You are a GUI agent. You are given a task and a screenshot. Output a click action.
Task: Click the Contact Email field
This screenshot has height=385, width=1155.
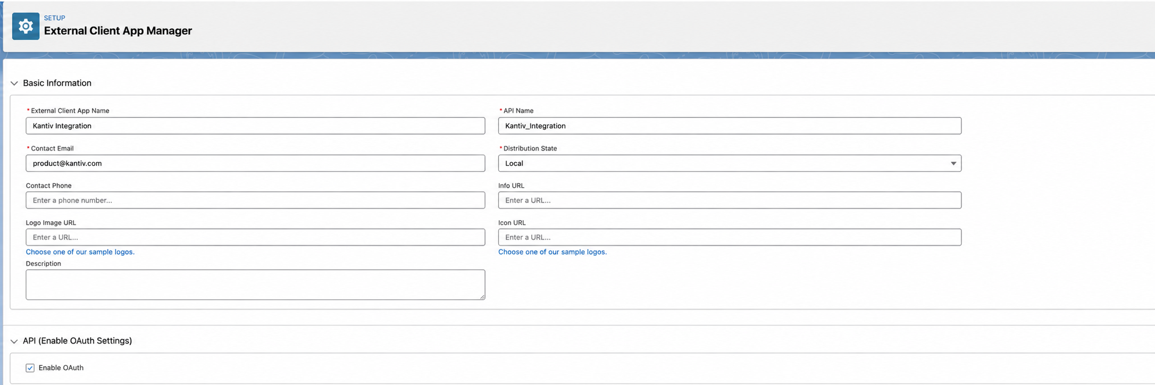(x=255, y=163)
